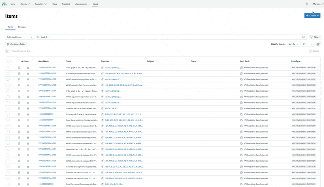
Task: Open item link 2222670002AA1014
Action: click(47, 108)
